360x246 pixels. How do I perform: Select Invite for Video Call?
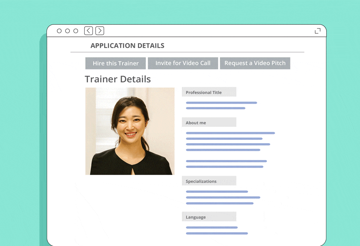click(x=183, y=63)
